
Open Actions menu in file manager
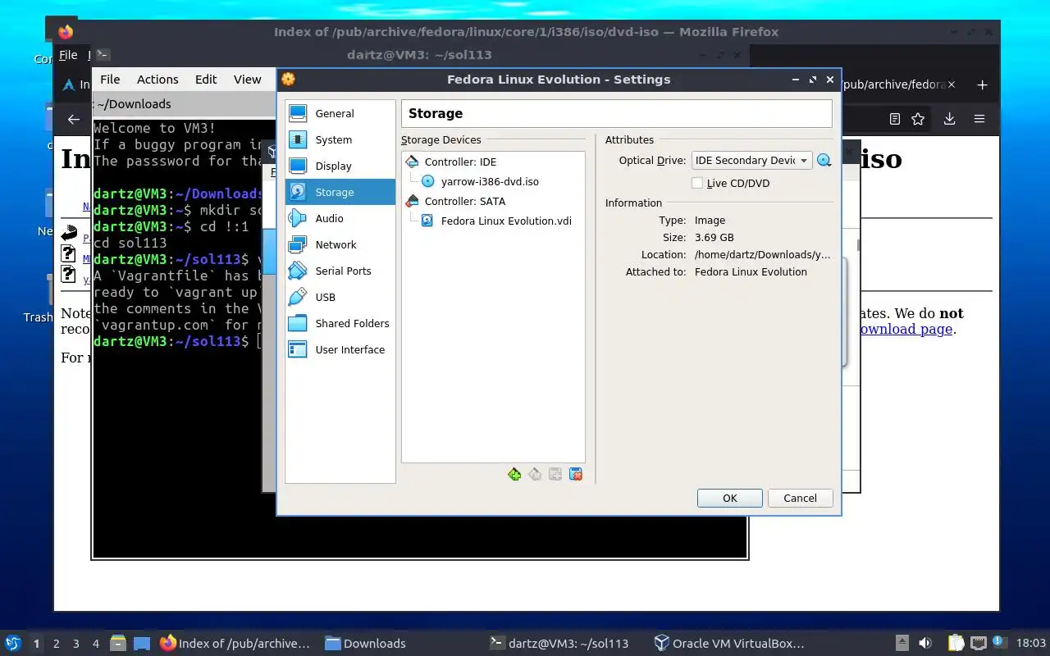[x=157, y=80]
